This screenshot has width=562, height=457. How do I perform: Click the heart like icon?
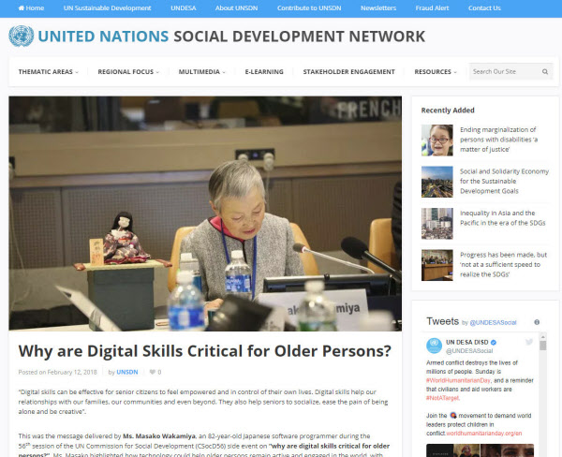pos(153,372)
